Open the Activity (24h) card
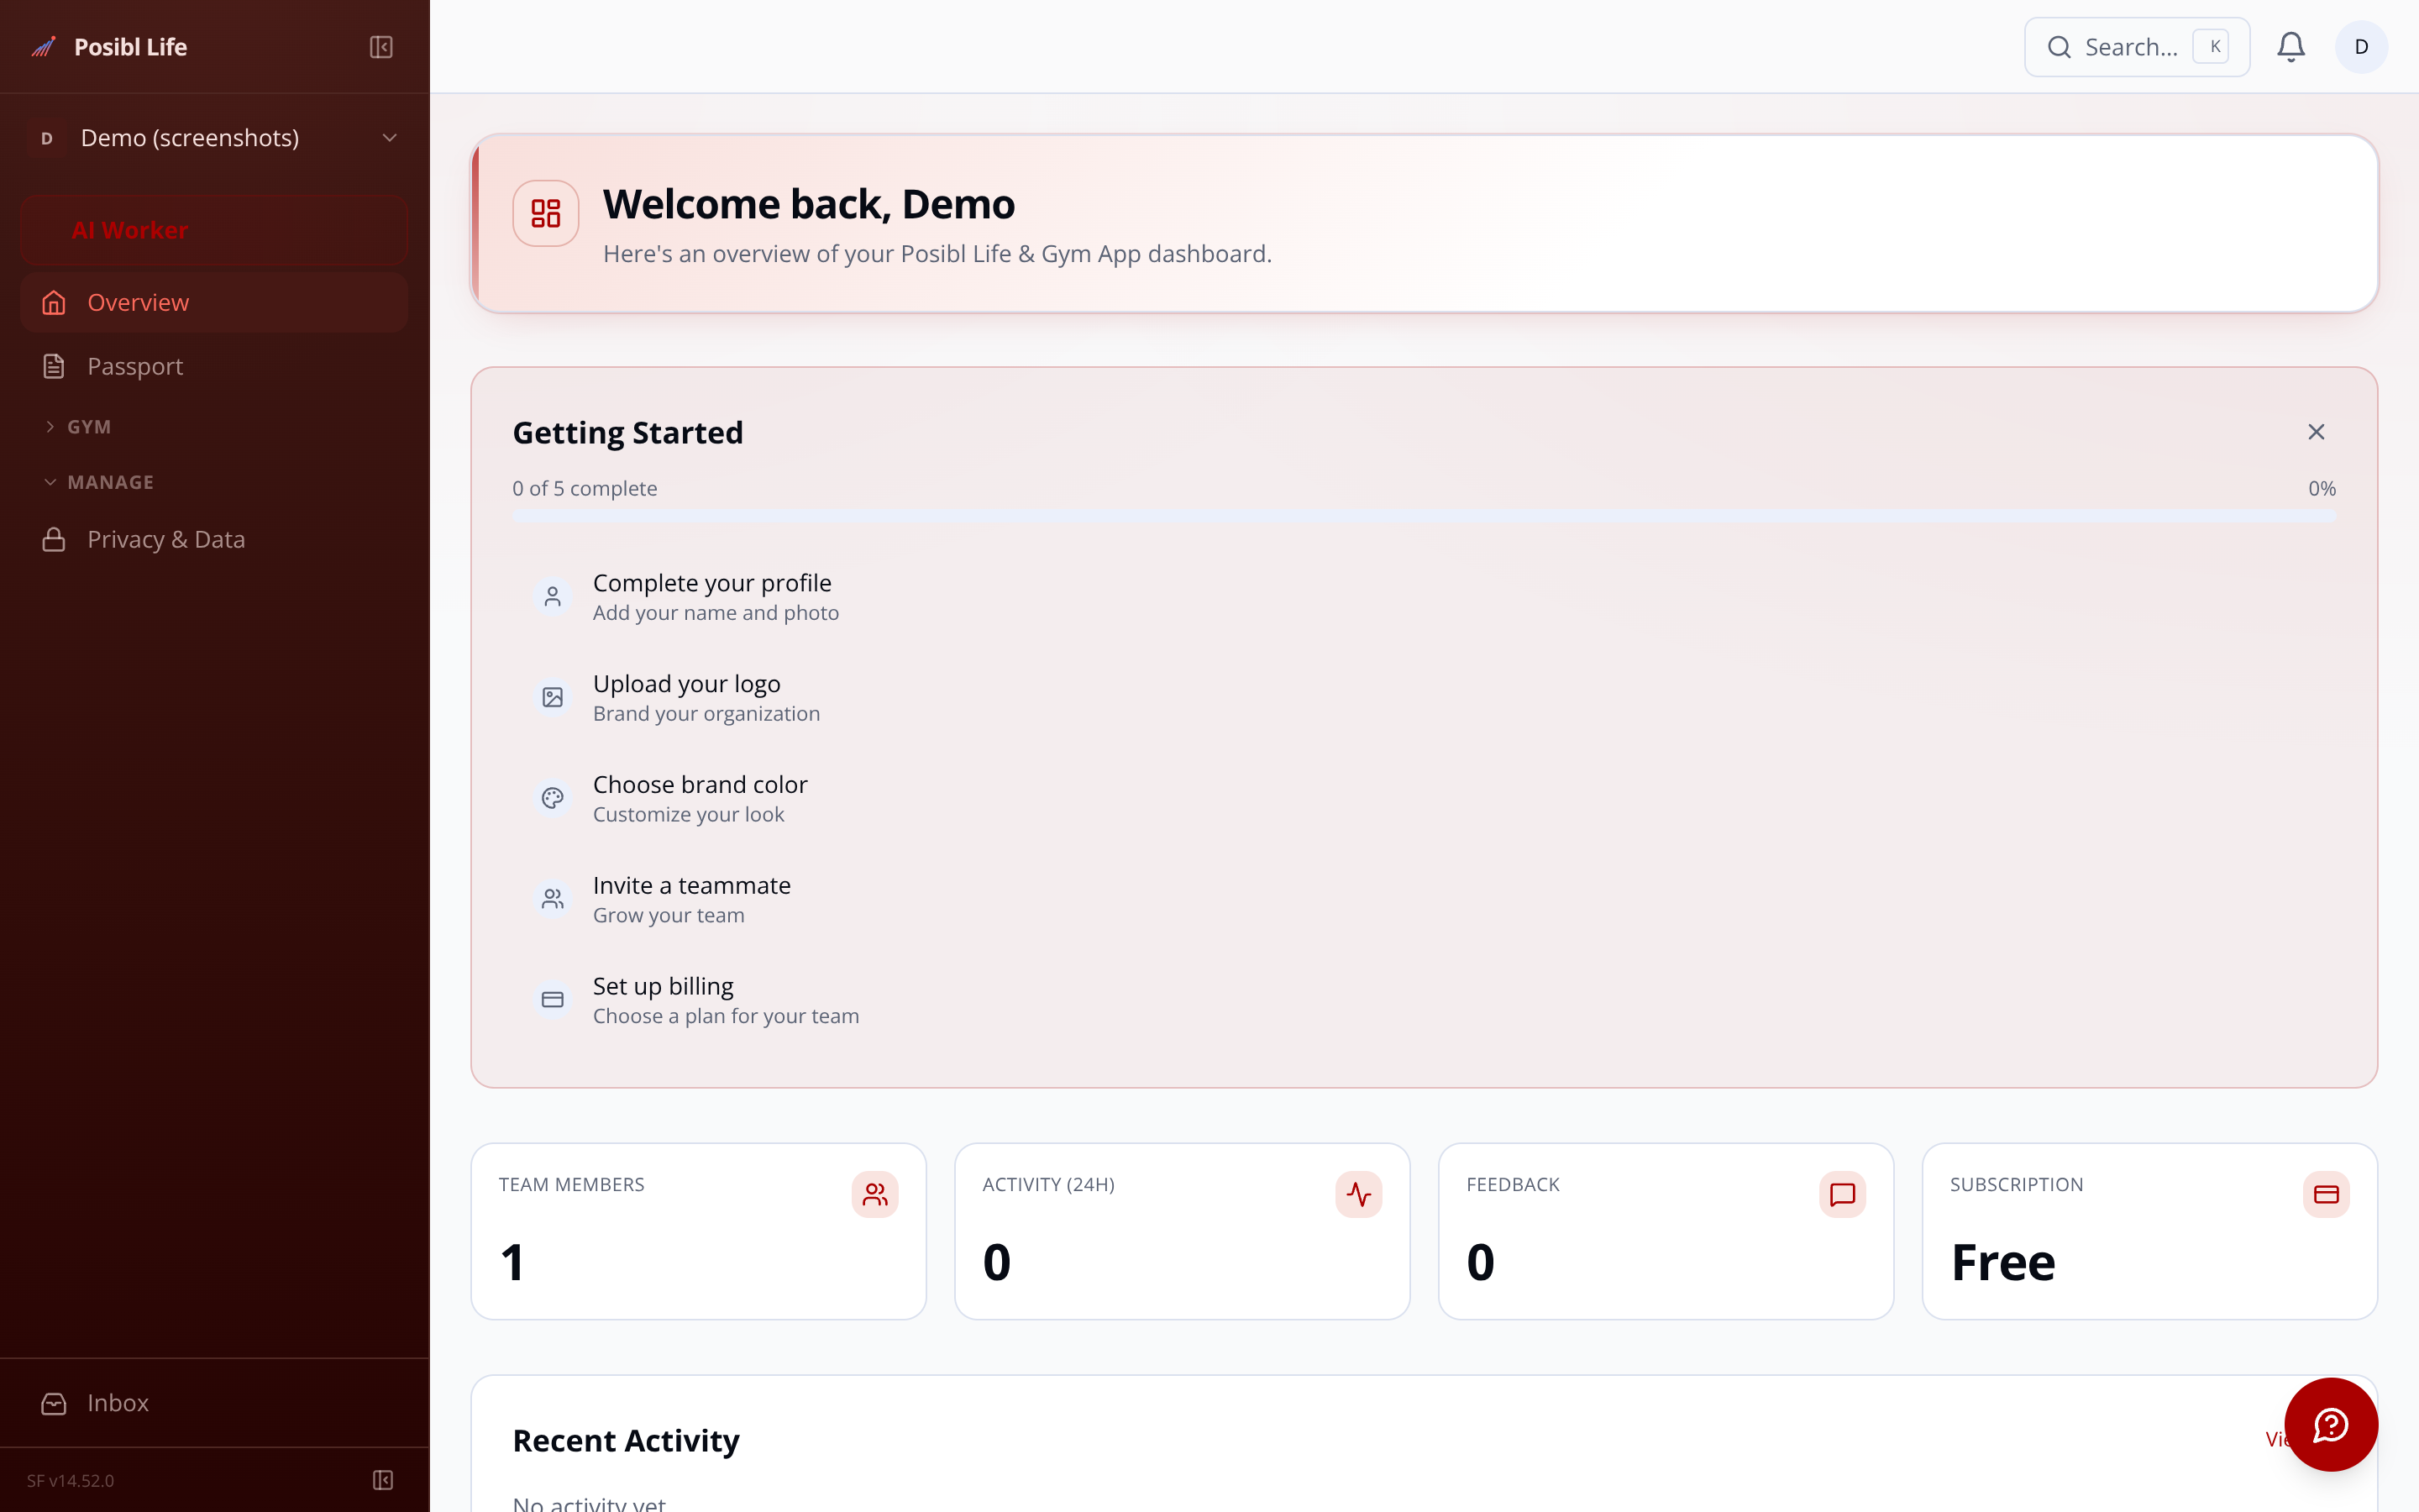 pyautogui.click(x=1183, y=1231)
